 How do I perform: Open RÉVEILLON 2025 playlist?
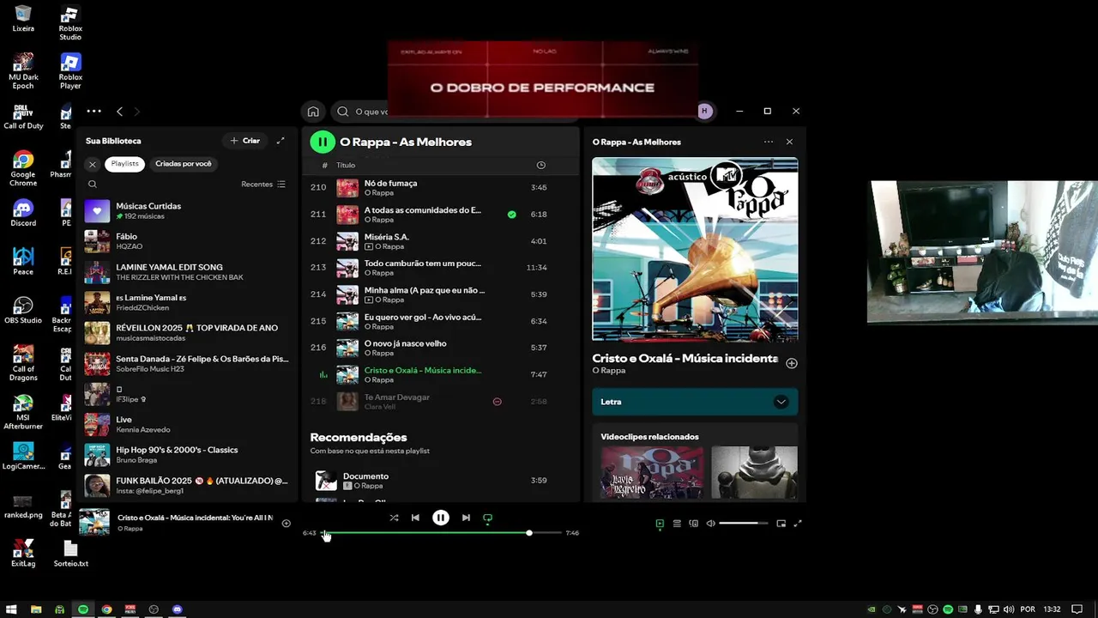coord(187,333)
